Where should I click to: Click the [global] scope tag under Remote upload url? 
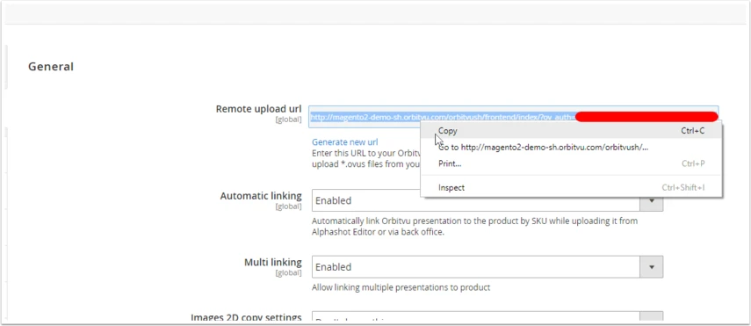(x=288, y=120)
